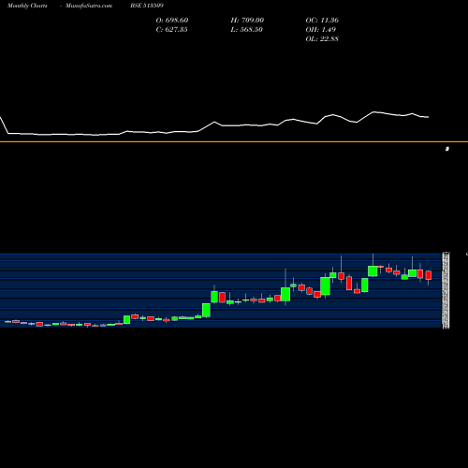Select the low value 'L: 568.50'
The width and height of the screenshot is (468, 468).
[246, 30]
